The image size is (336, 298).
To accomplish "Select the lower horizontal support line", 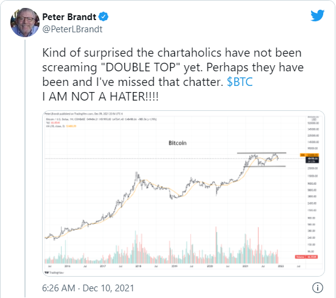I will (265, 166).
